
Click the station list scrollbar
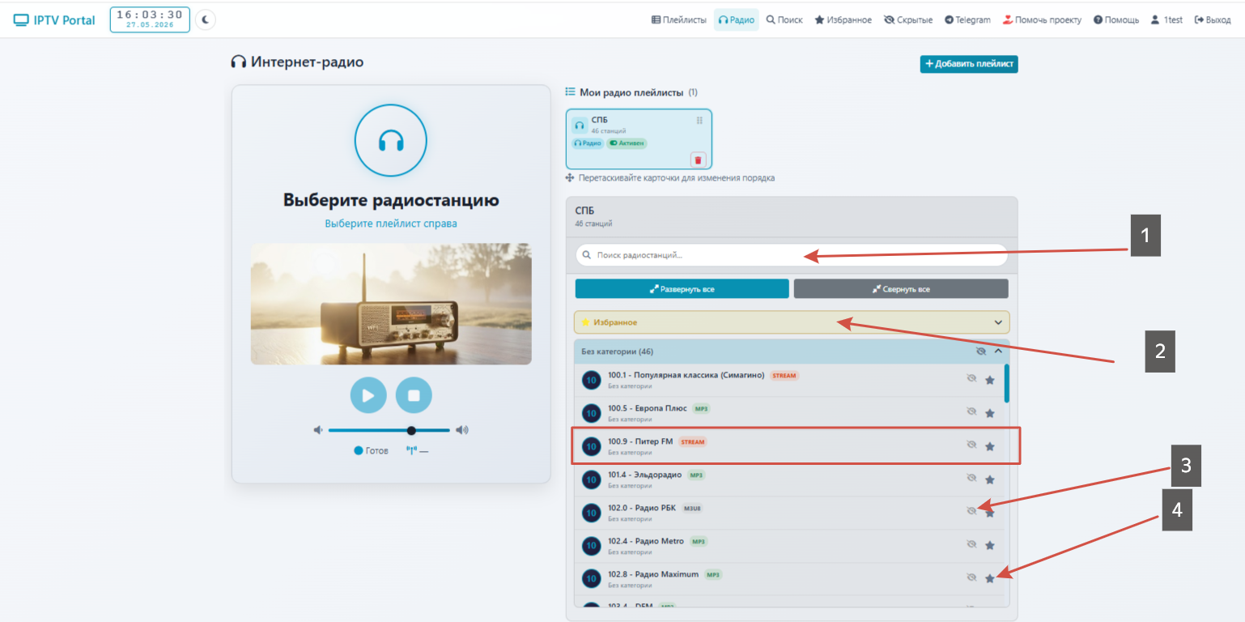pyautogui.click(x=1007, y=383)
